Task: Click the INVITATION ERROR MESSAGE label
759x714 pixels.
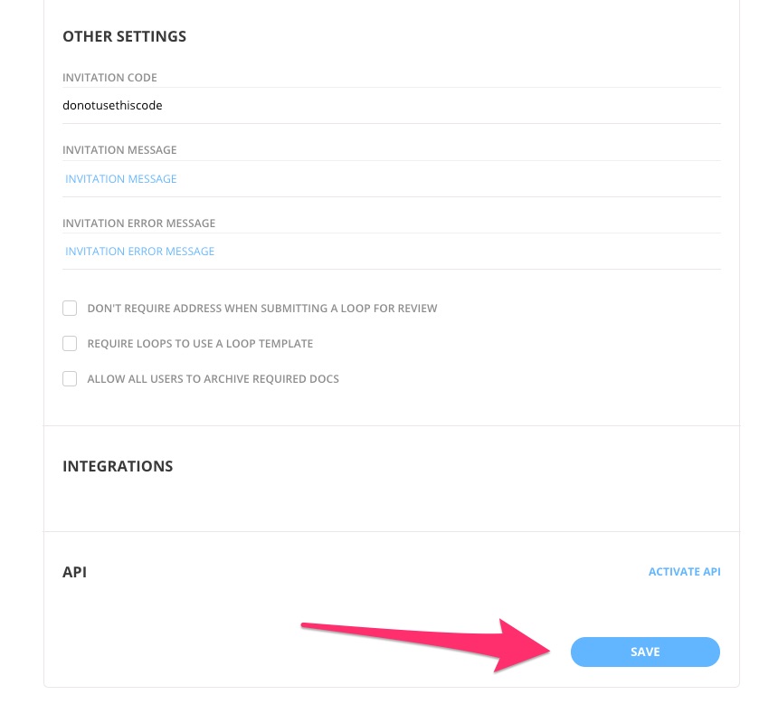Action: 139,223
